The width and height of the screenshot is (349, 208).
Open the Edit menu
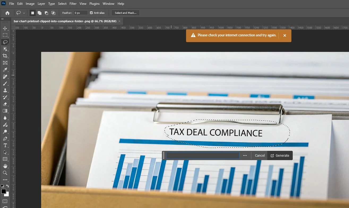[x=20, y=4]
